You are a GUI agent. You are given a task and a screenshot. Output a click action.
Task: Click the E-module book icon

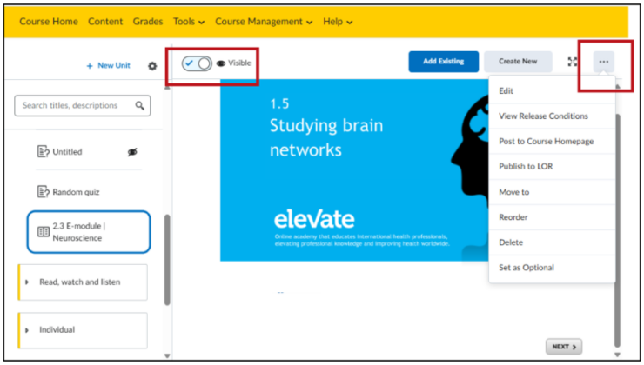(x=43, y=232)
